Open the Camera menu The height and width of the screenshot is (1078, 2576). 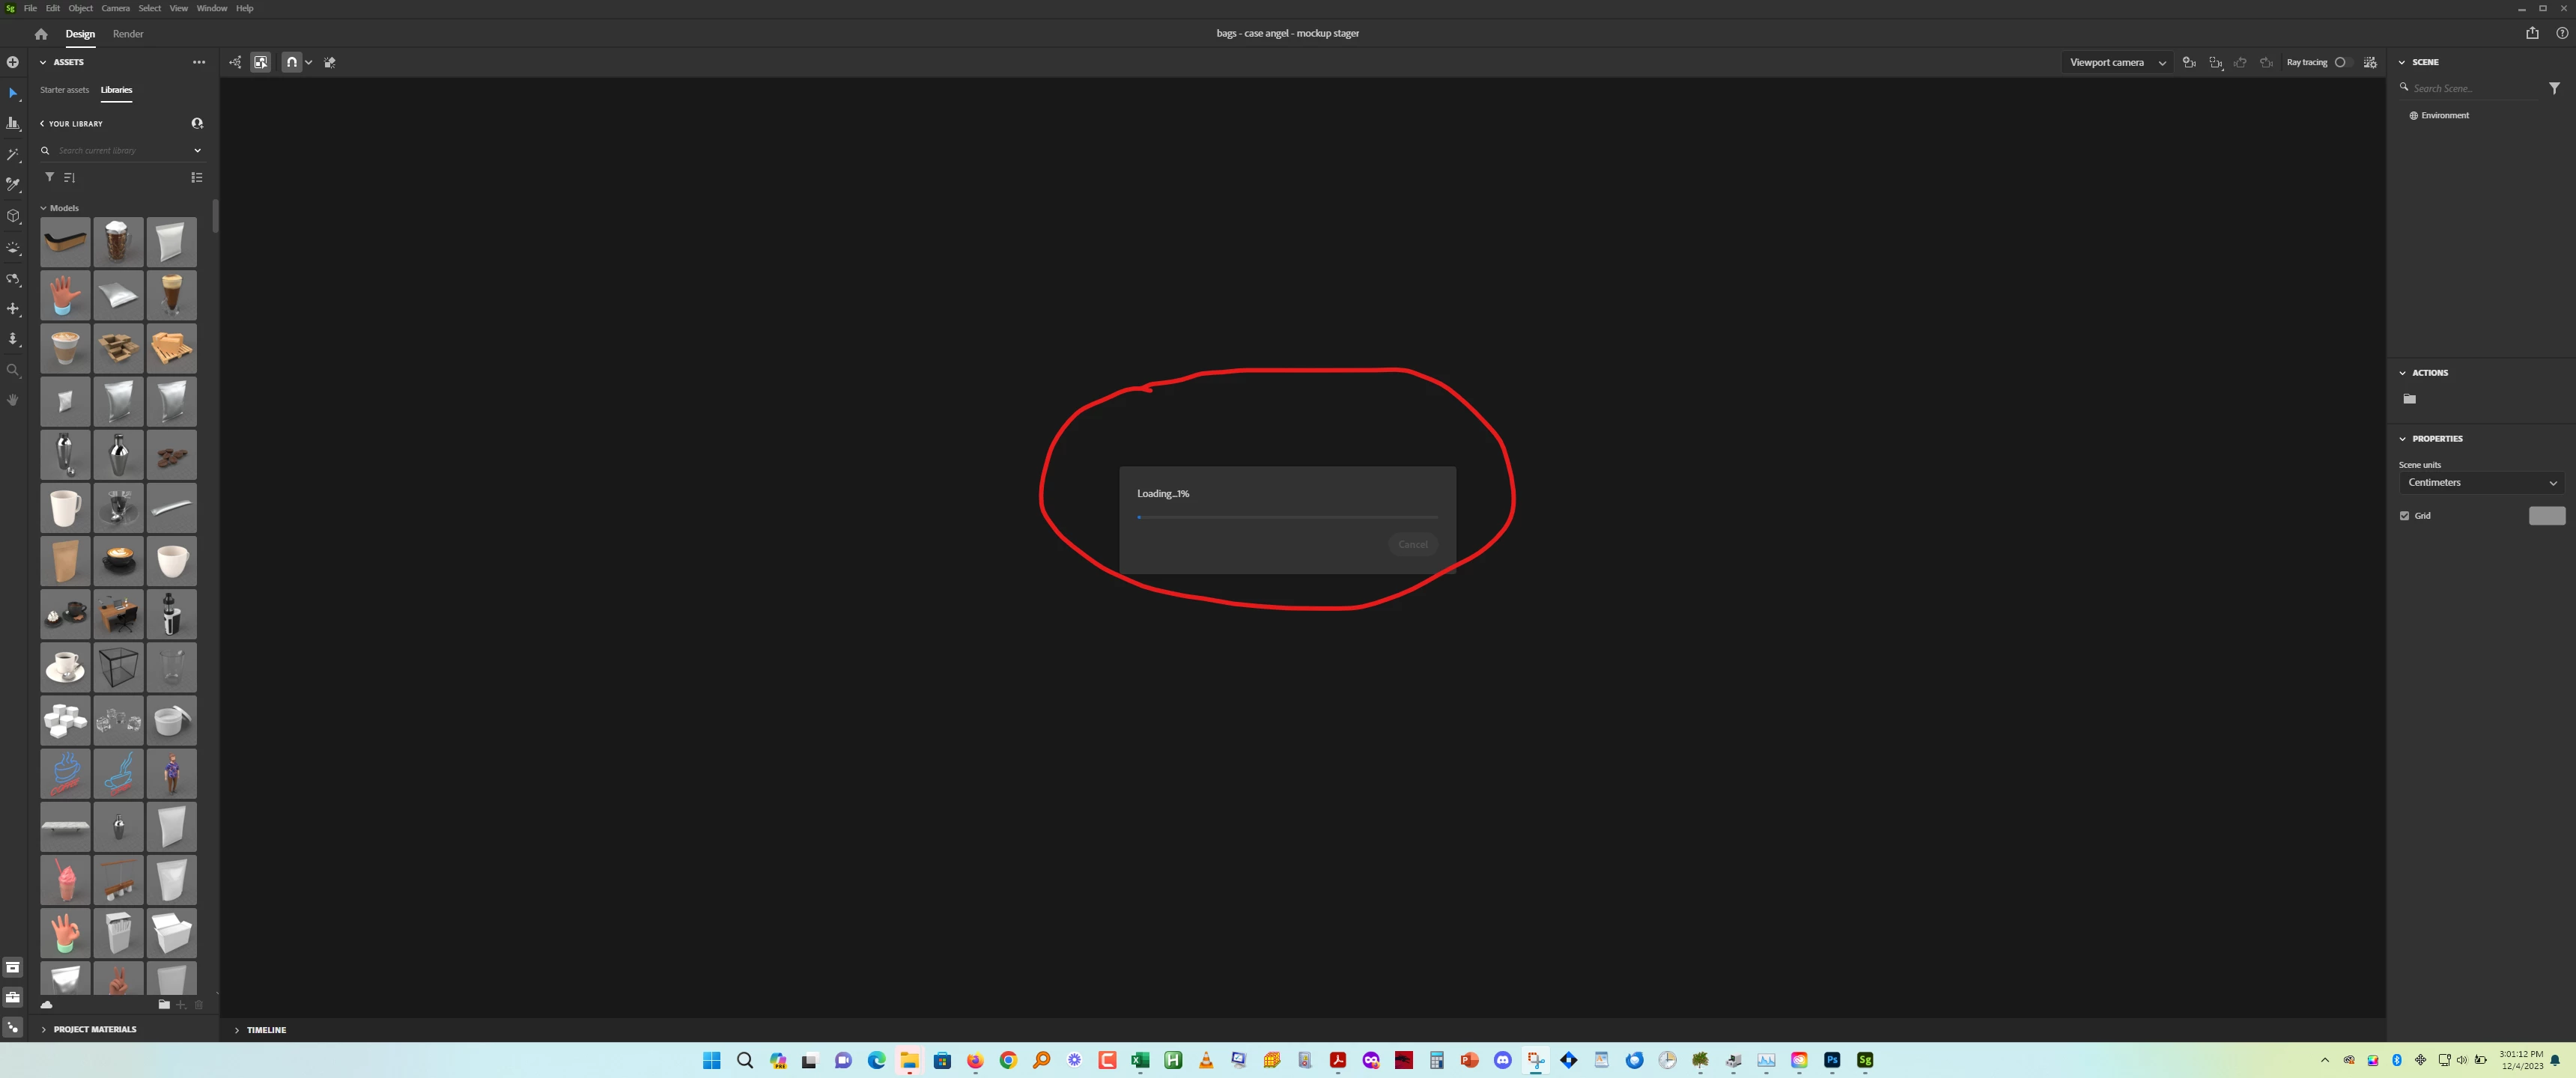pyautogui.click(x=115, y=8)
